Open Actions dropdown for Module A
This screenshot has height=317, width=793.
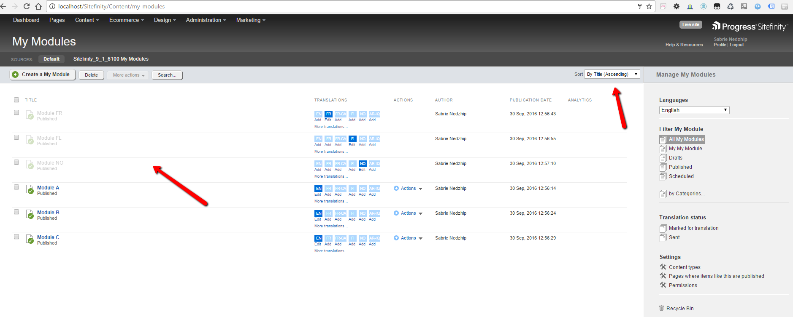click(x=408, y=188)
